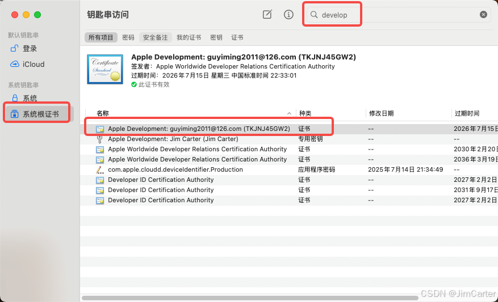The image size is (498, 302).
Task: Click the 专用密钥 kind cell
Action: click(310, 139)
